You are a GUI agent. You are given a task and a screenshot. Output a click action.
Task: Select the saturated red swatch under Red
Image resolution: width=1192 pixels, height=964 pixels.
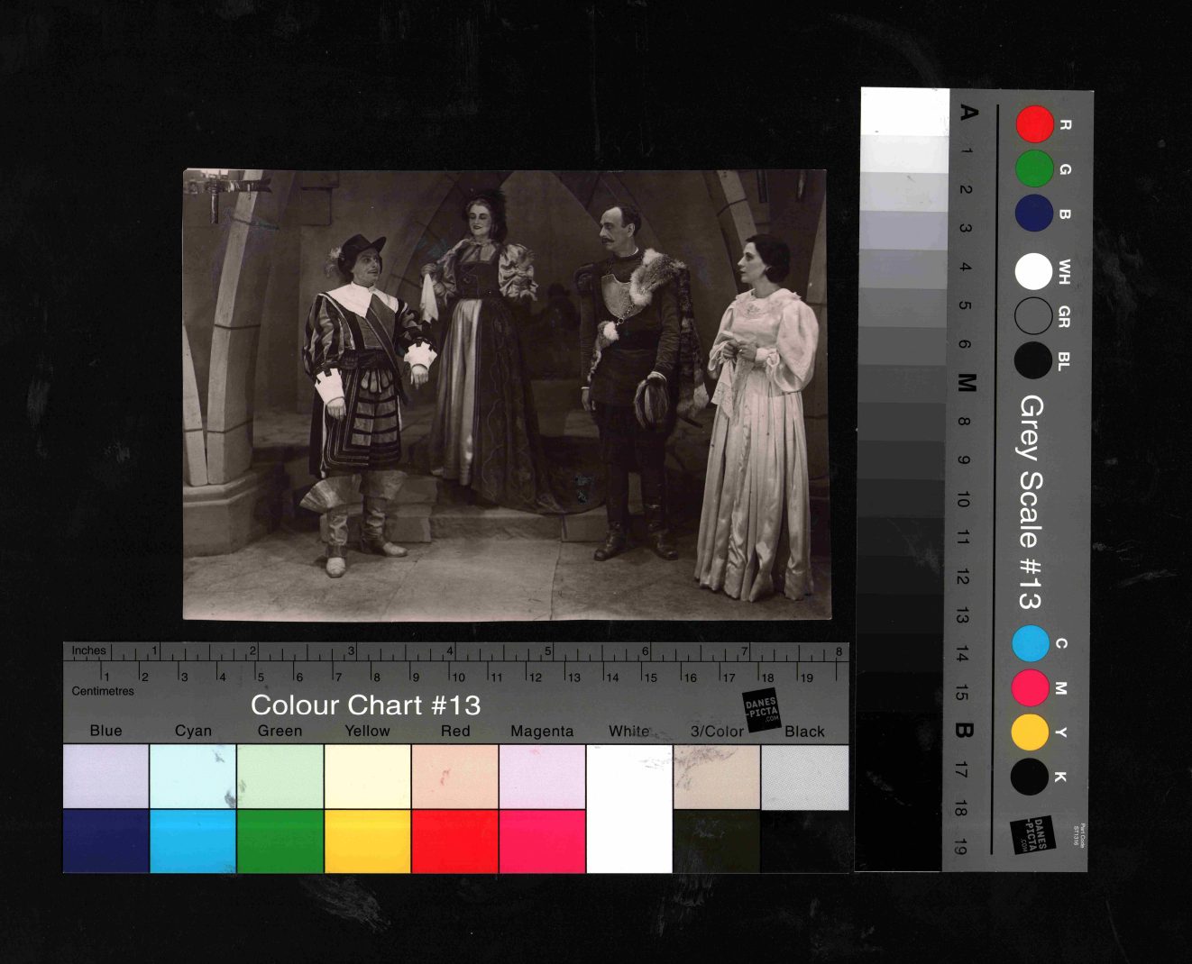click(454, 841)
